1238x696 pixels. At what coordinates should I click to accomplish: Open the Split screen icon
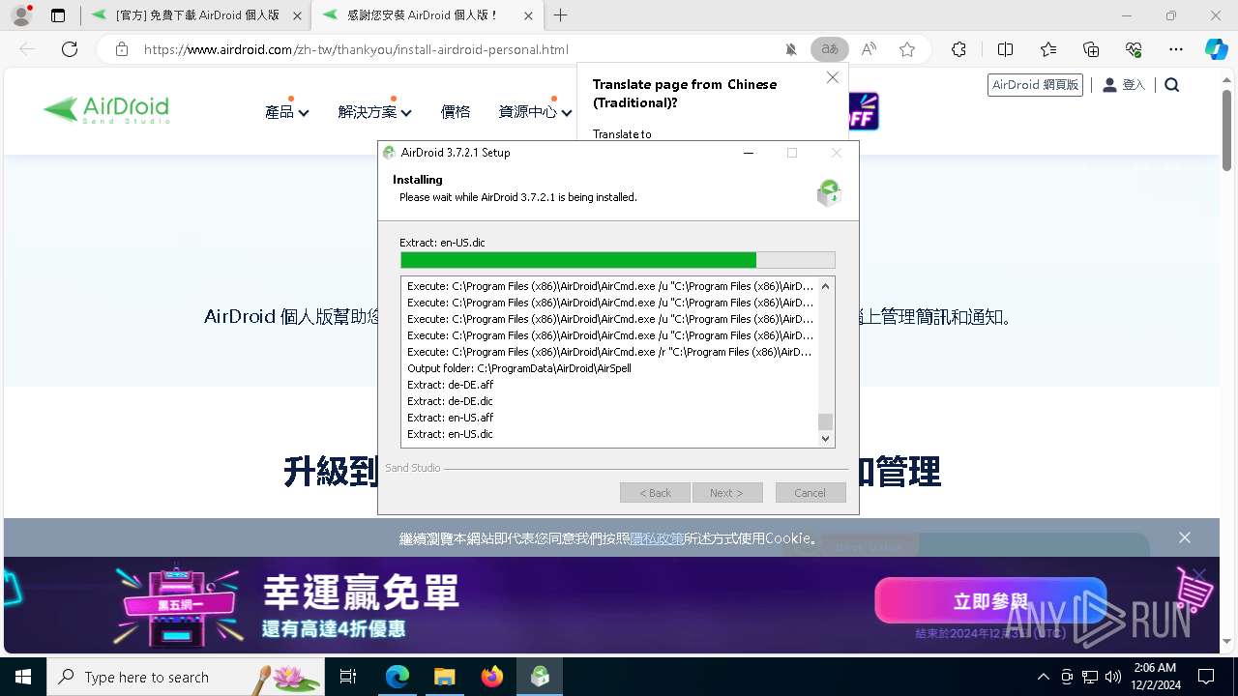point(1005,49)
